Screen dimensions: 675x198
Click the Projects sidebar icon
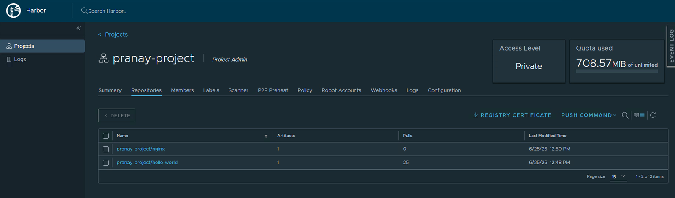click(x=9, y=46)
